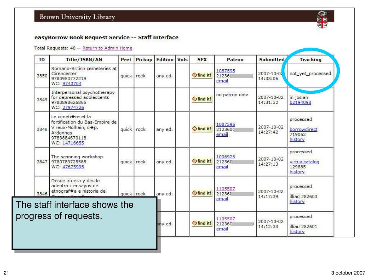Click find it! button for request 3847
This screenshot has width=369, height=277.
202,161
